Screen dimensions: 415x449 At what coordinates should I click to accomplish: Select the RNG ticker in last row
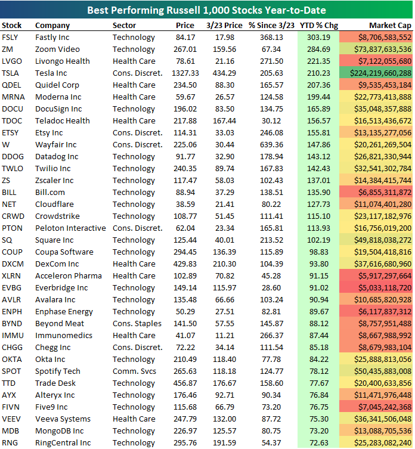pyautogui.click(x=10, y=443)
